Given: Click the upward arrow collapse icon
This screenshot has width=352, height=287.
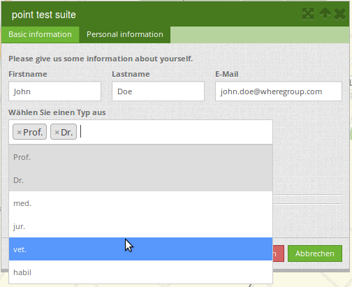Looking at the screenshot, I should tap(325, 13).
